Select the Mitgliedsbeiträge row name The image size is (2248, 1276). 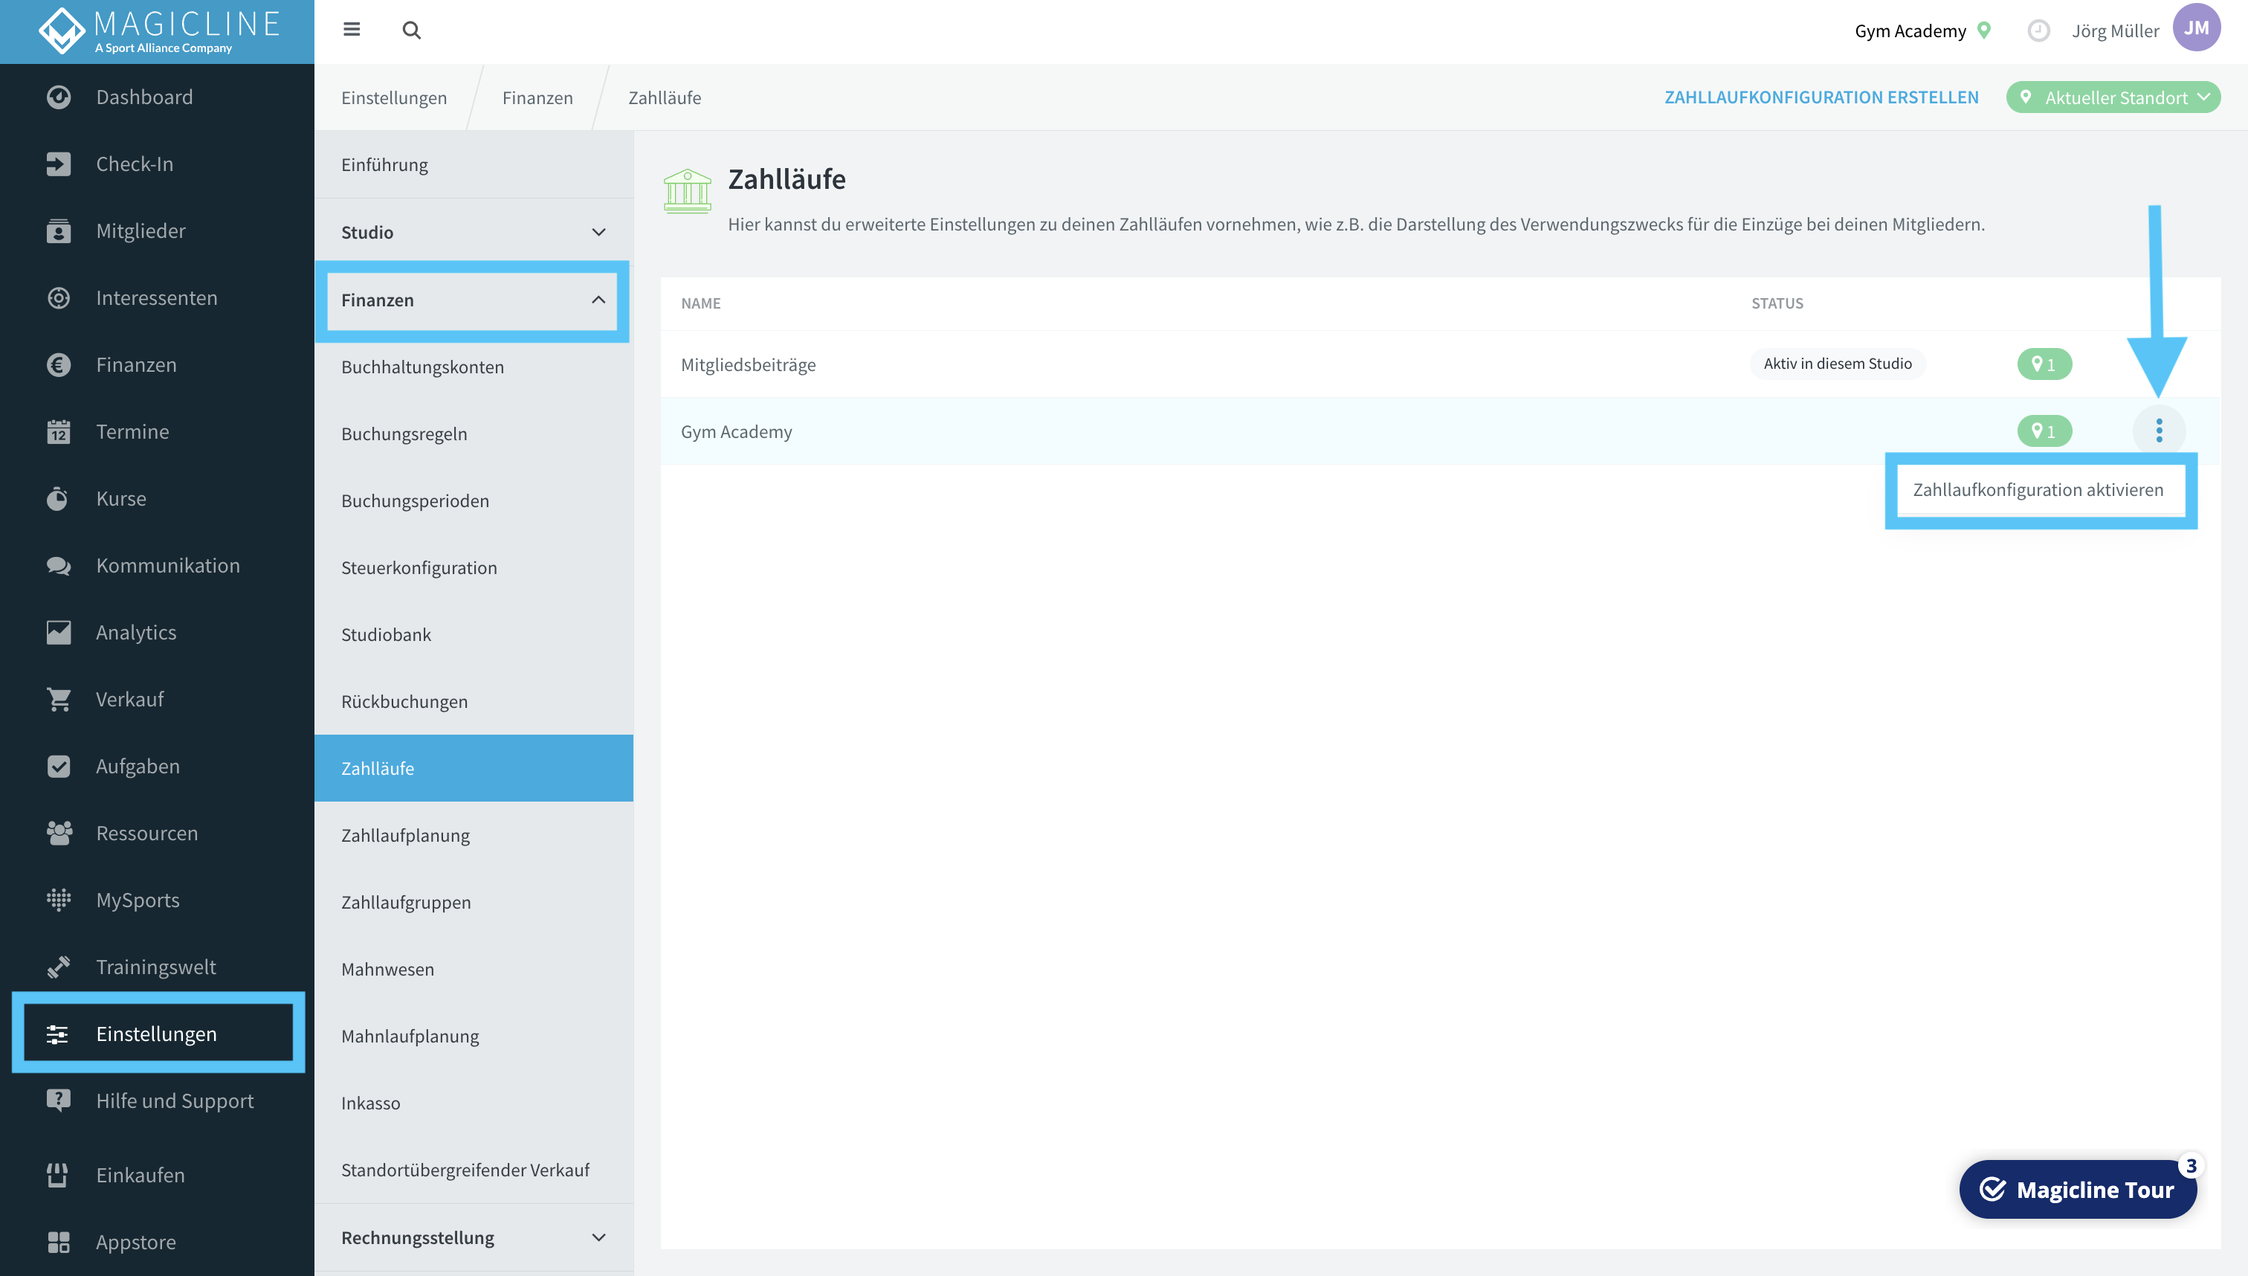(748, 364)
